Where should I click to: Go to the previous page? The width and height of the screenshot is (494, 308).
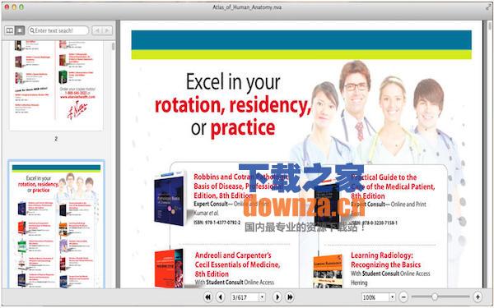click(x=221, y=297)
